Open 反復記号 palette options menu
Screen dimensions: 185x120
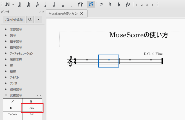pyautogui.click(x=39, y=95)
